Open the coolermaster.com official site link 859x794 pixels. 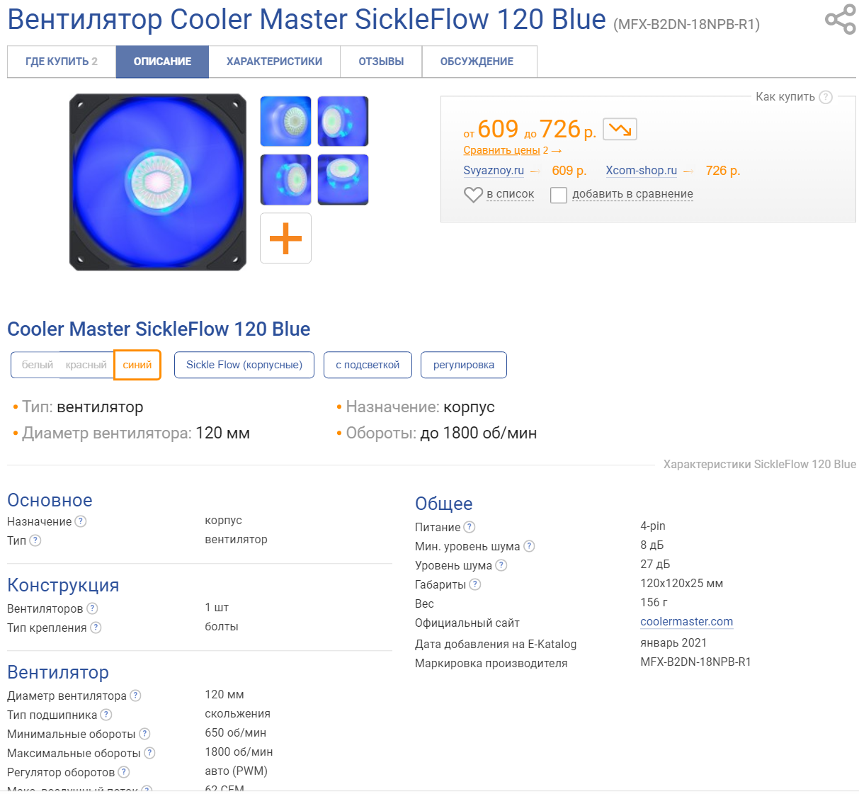pos(686,622)
